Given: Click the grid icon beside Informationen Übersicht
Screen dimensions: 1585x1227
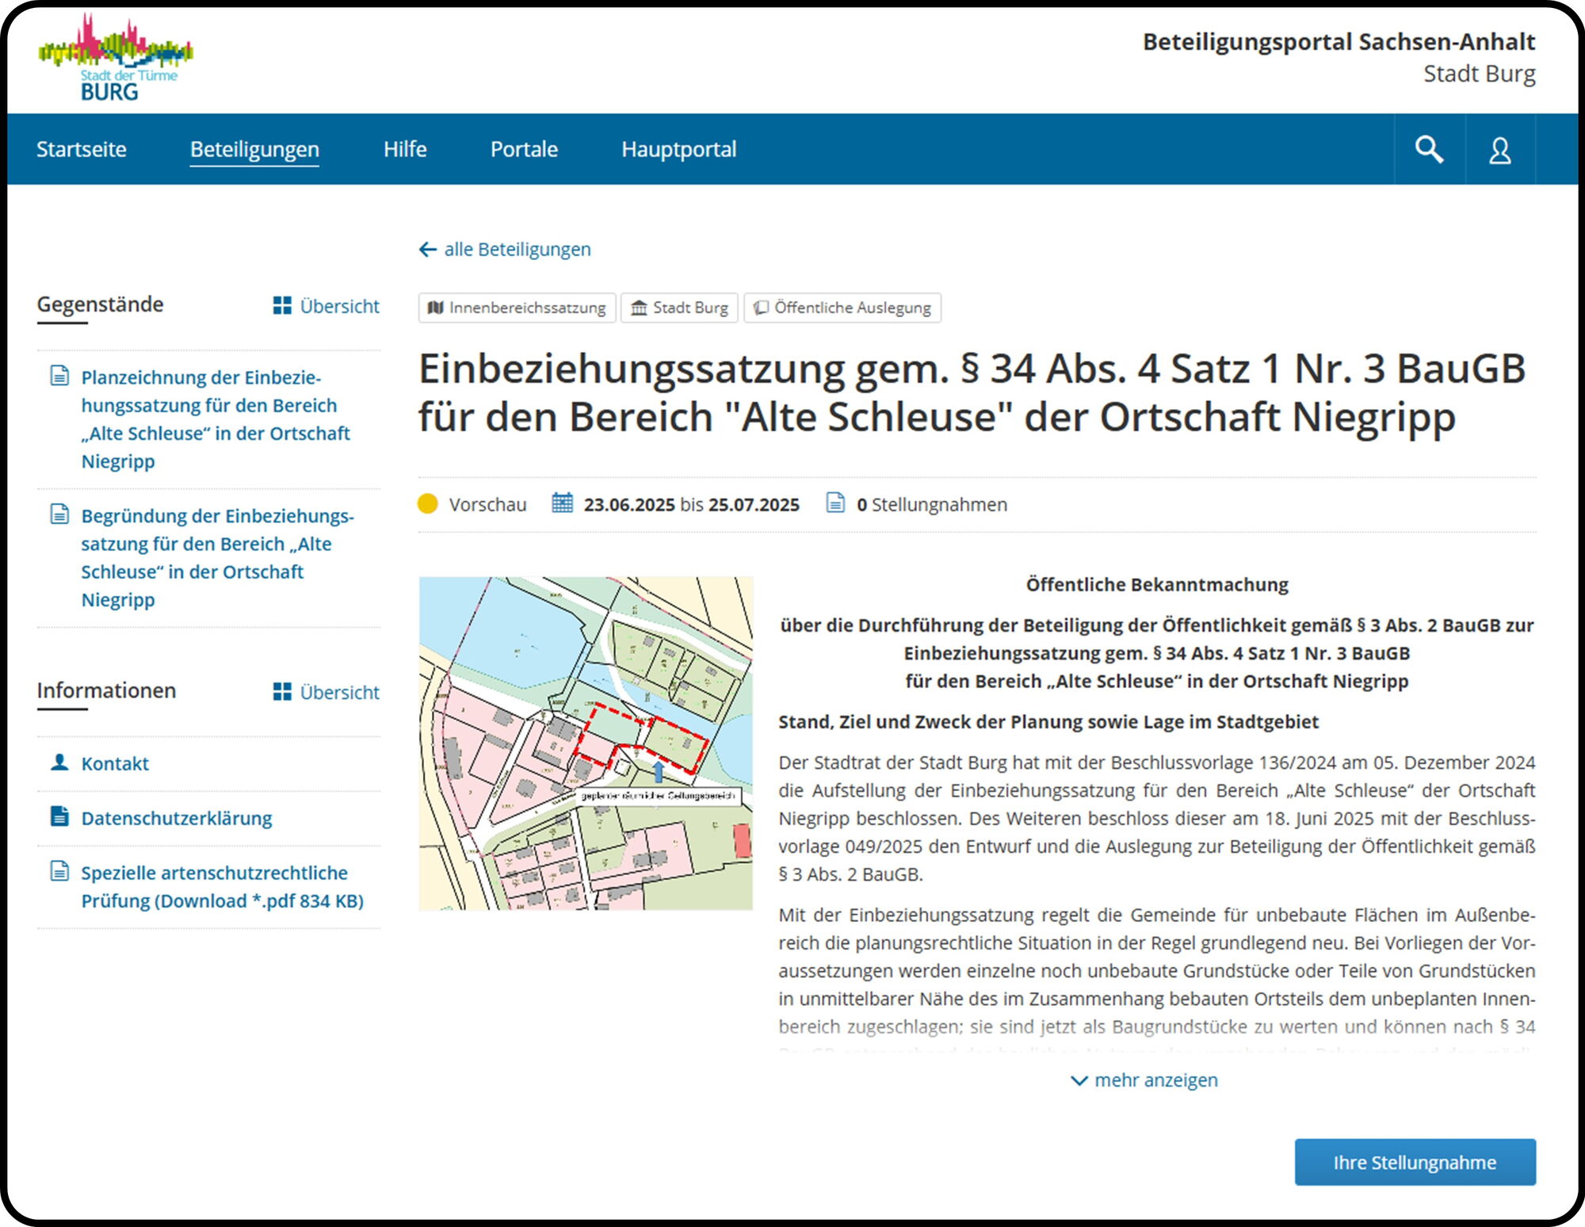Looking at the screenshot, I should 282,692.
